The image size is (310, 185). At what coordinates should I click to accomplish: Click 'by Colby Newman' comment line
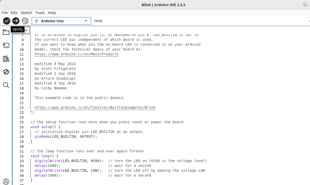pyautogui.click(x=51, y=88)
